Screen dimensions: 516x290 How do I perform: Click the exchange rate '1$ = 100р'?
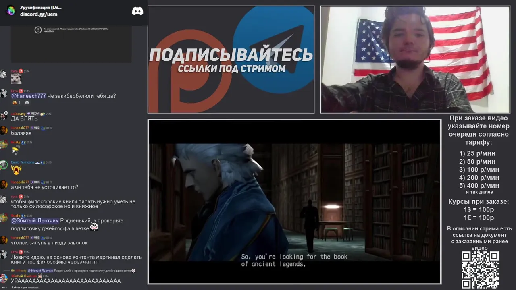(479, 209)
